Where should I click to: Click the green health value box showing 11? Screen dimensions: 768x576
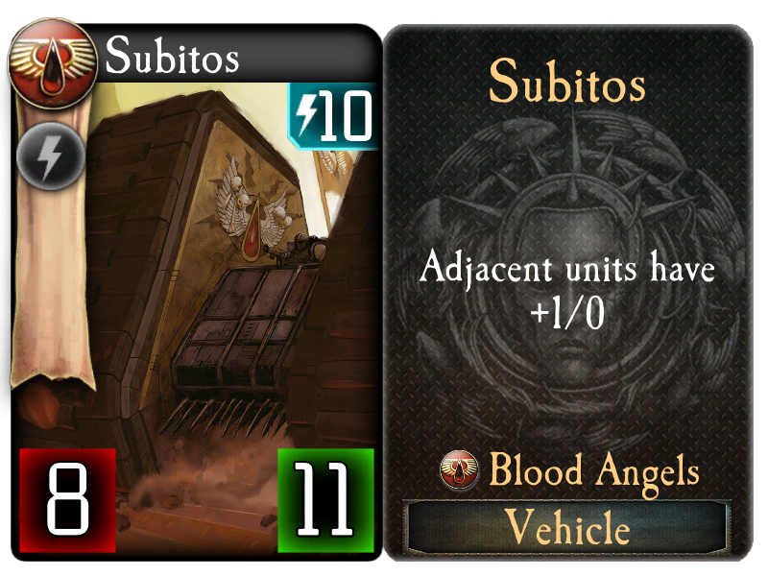(x=325, y=500)
